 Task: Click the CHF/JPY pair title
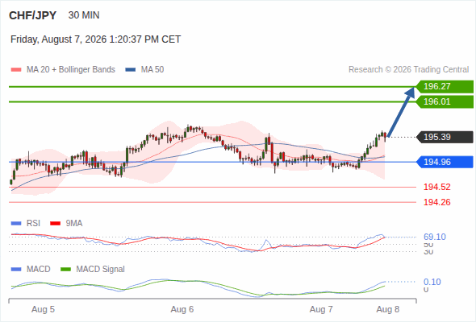[33, 15]
